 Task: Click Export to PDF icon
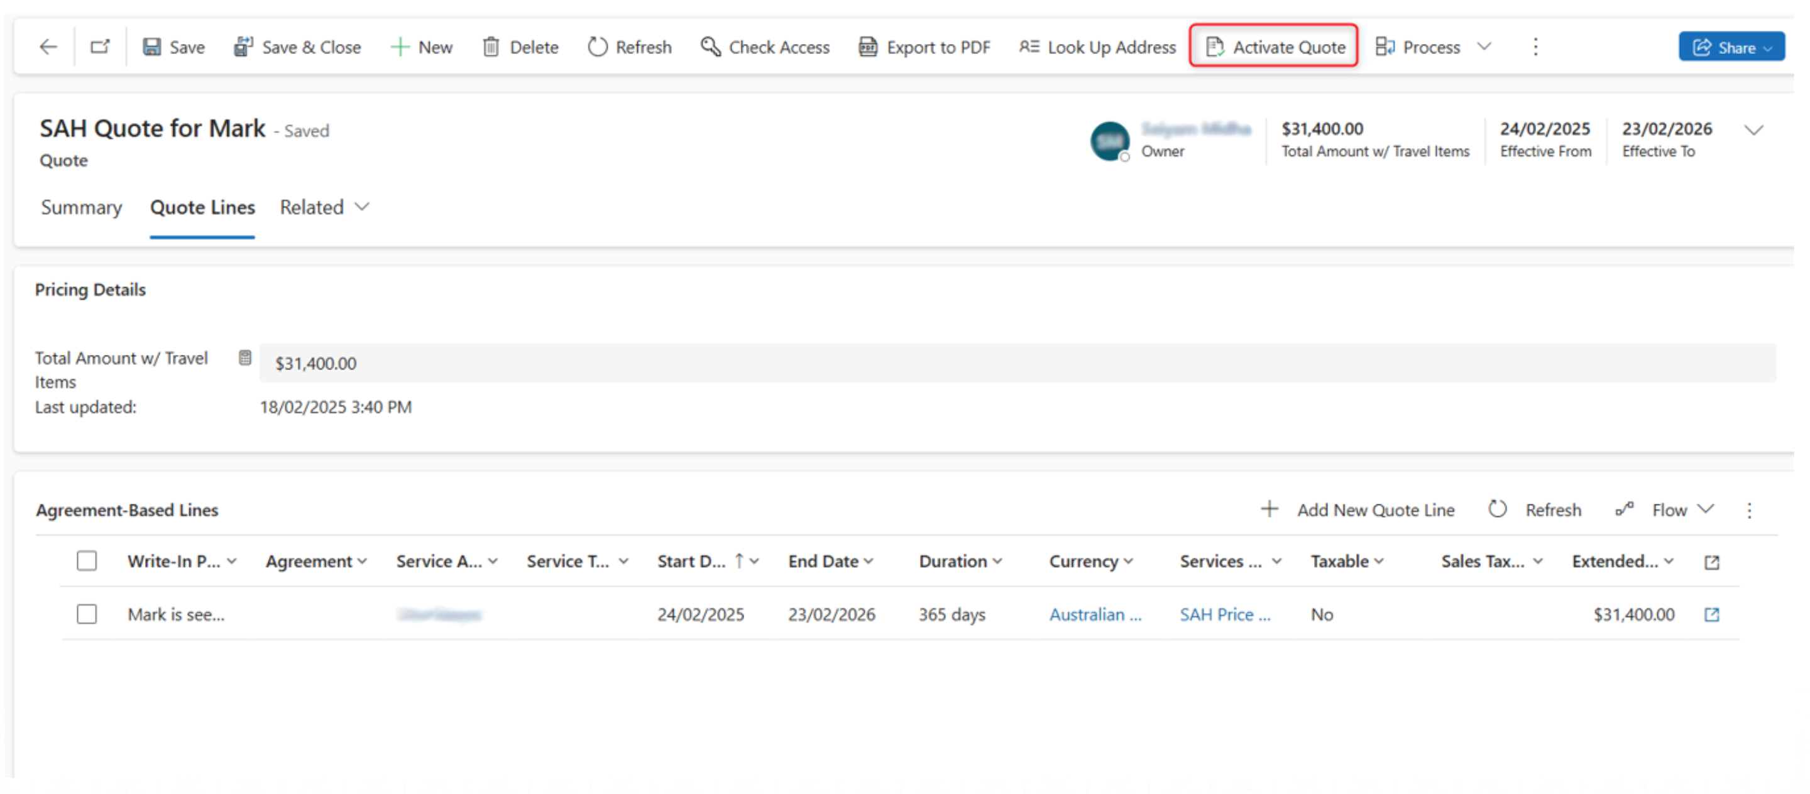point(868,47)
